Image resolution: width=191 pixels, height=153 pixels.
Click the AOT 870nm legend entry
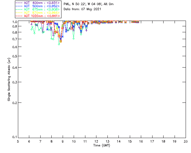[x=38, y=13]
